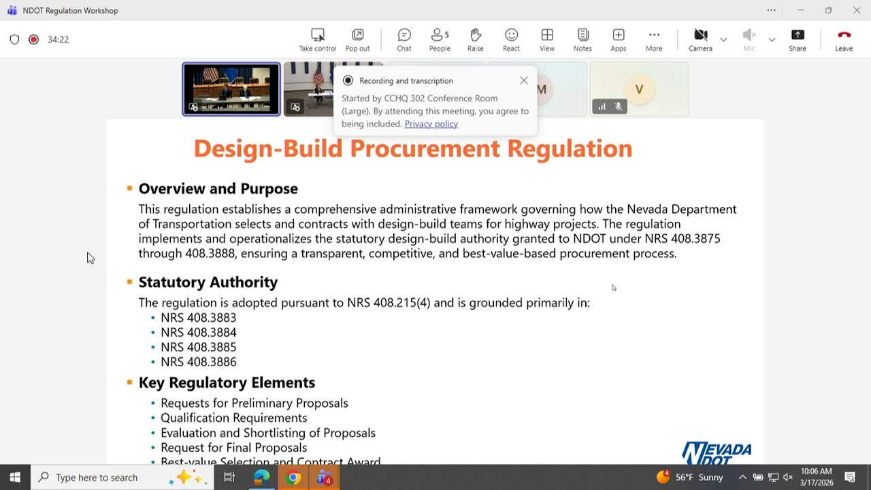Click the signal bars icon on V tile
Screen dimensions: 871x490
coord(602,106)
